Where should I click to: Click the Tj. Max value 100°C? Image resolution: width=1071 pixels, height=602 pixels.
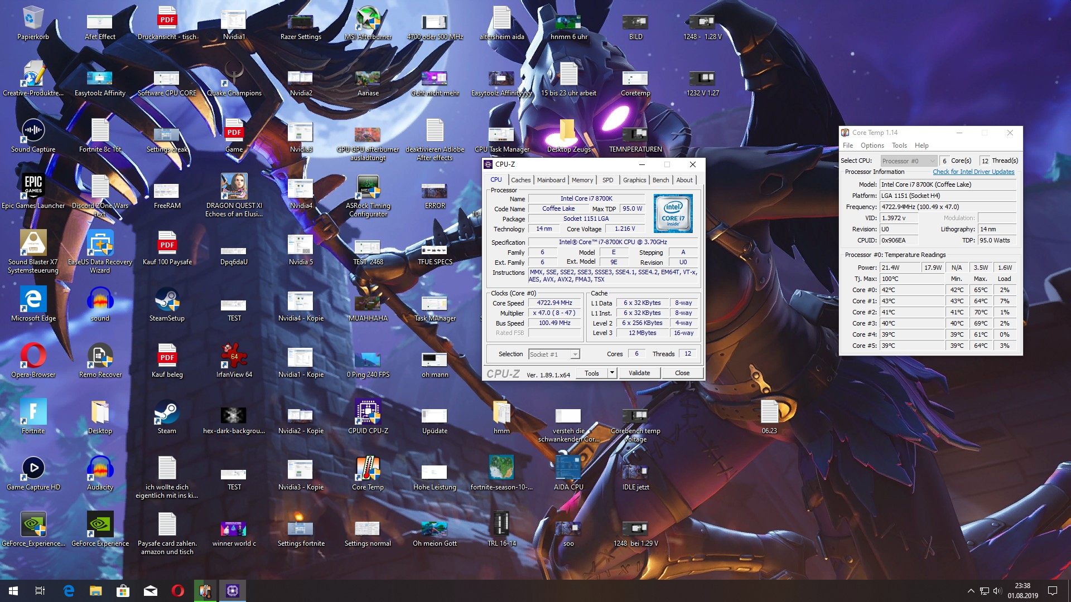point(913,279)
